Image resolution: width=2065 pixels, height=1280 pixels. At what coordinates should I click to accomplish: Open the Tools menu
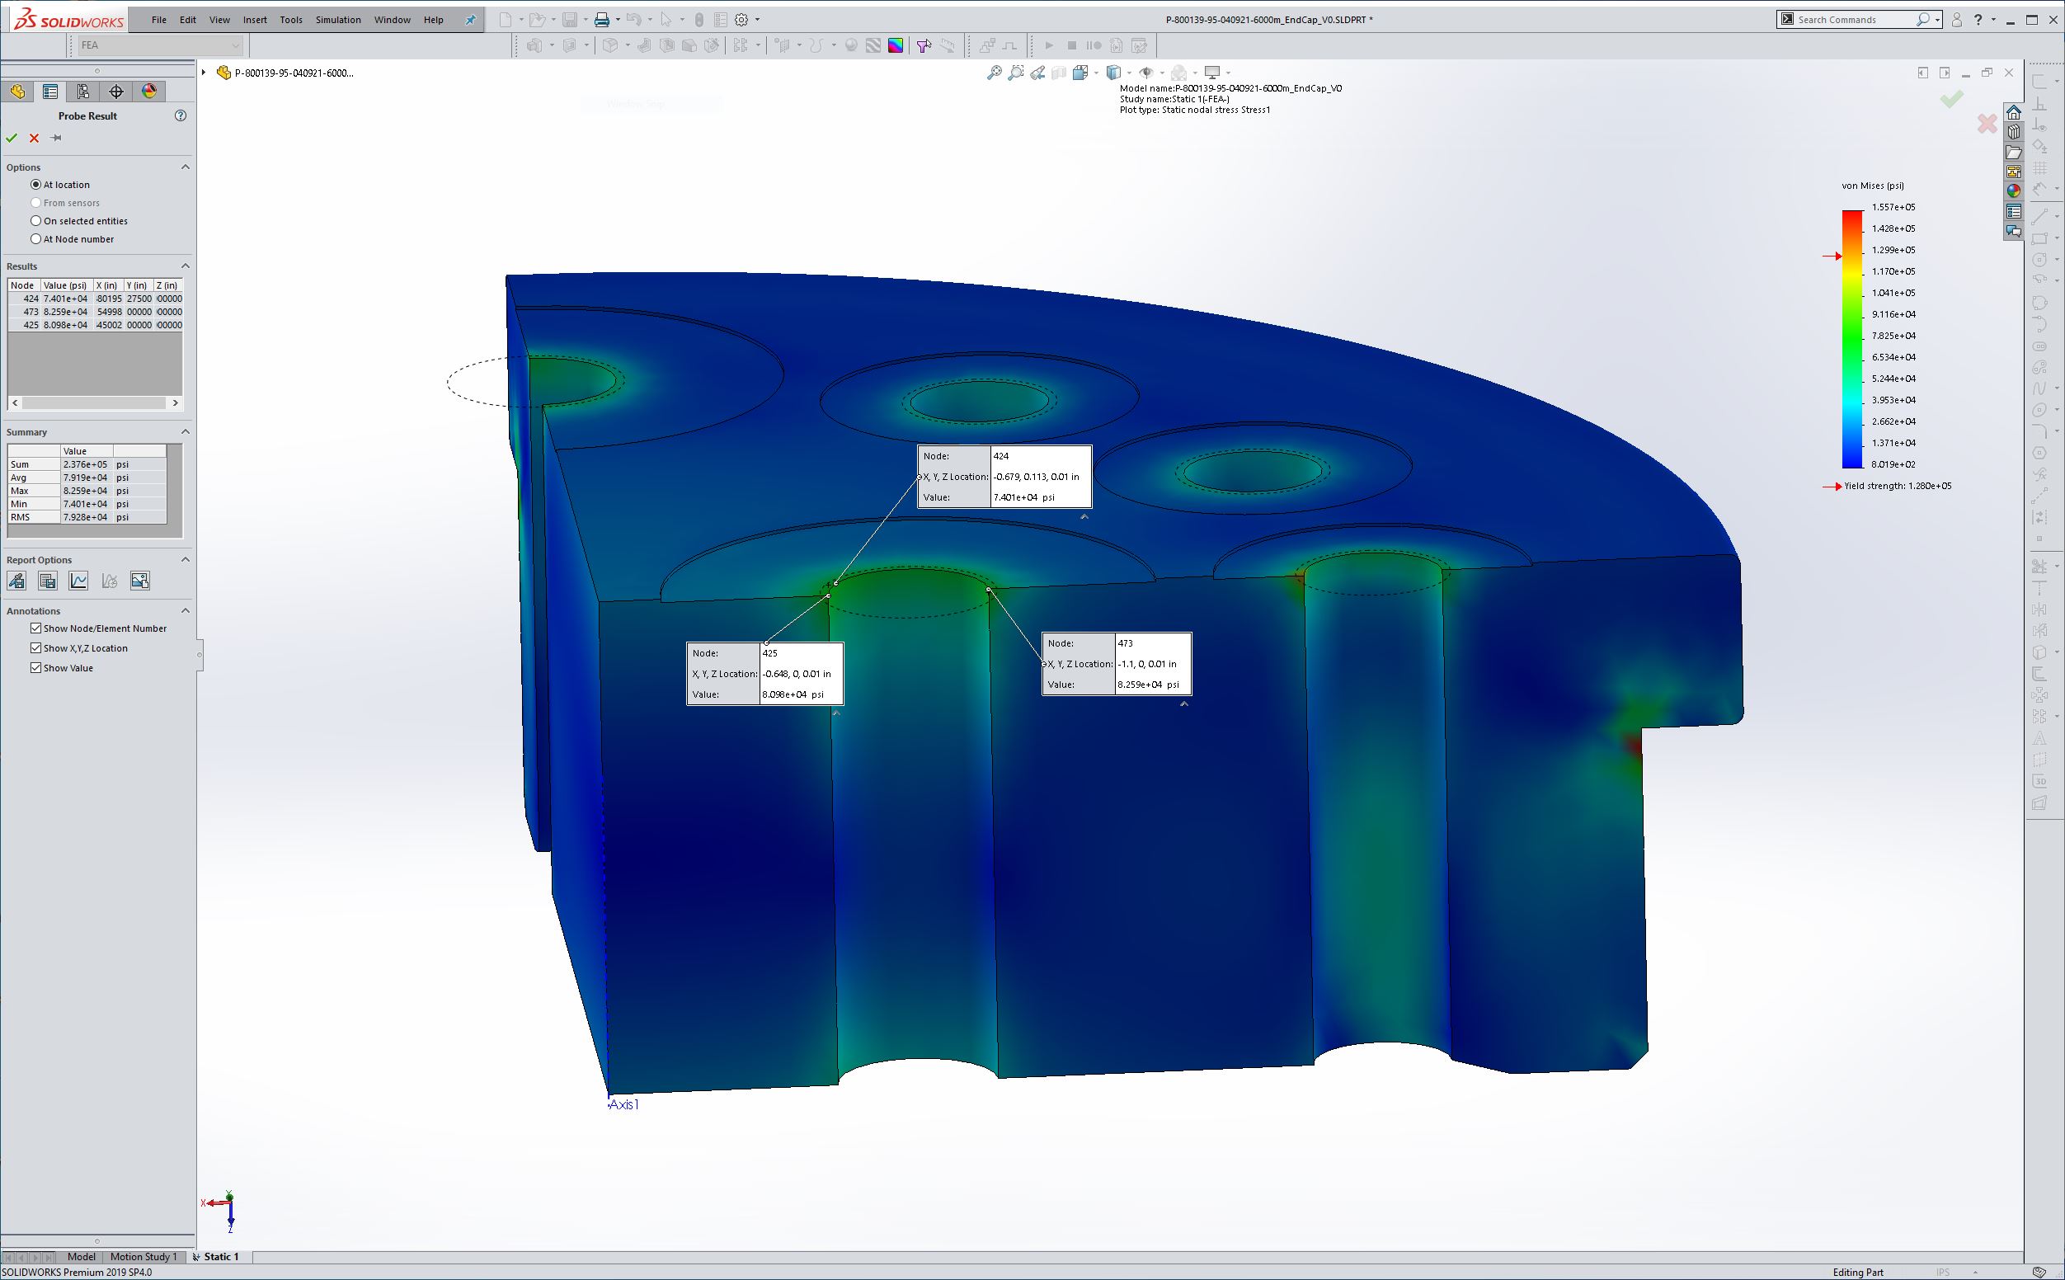click(291, 20)
